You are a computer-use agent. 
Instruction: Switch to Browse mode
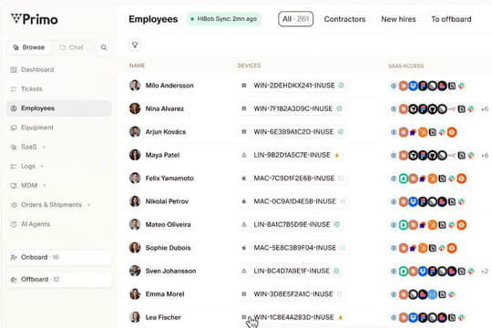(29, 47)
